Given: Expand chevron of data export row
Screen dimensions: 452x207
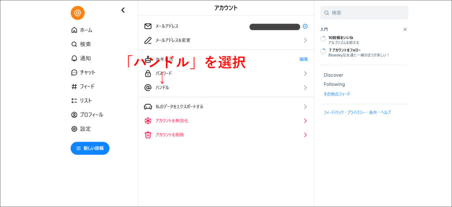Looking at the screenshot, I should (305, 107).
